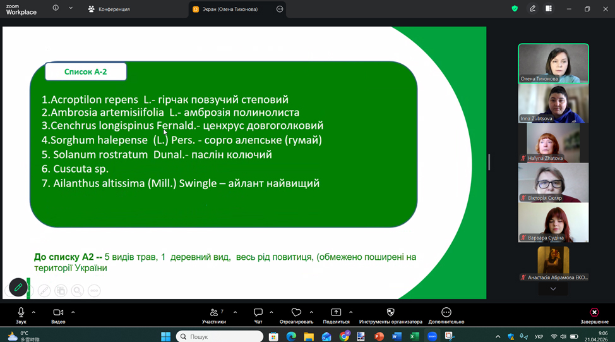Screen dimensions: 615x342
Task: Select the Экран (Олена Тихонова) tab
Action: [230, 9]
